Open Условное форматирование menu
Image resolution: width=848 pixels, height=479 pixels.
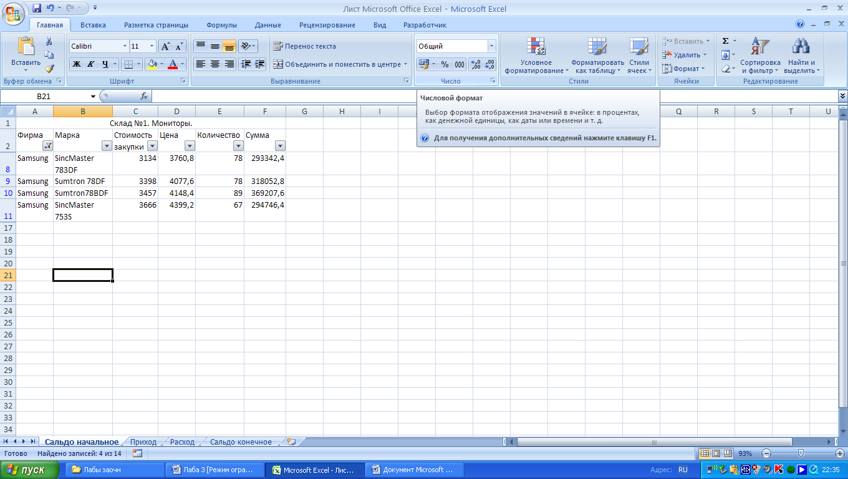pyautogui.click(x=536, y=56)
